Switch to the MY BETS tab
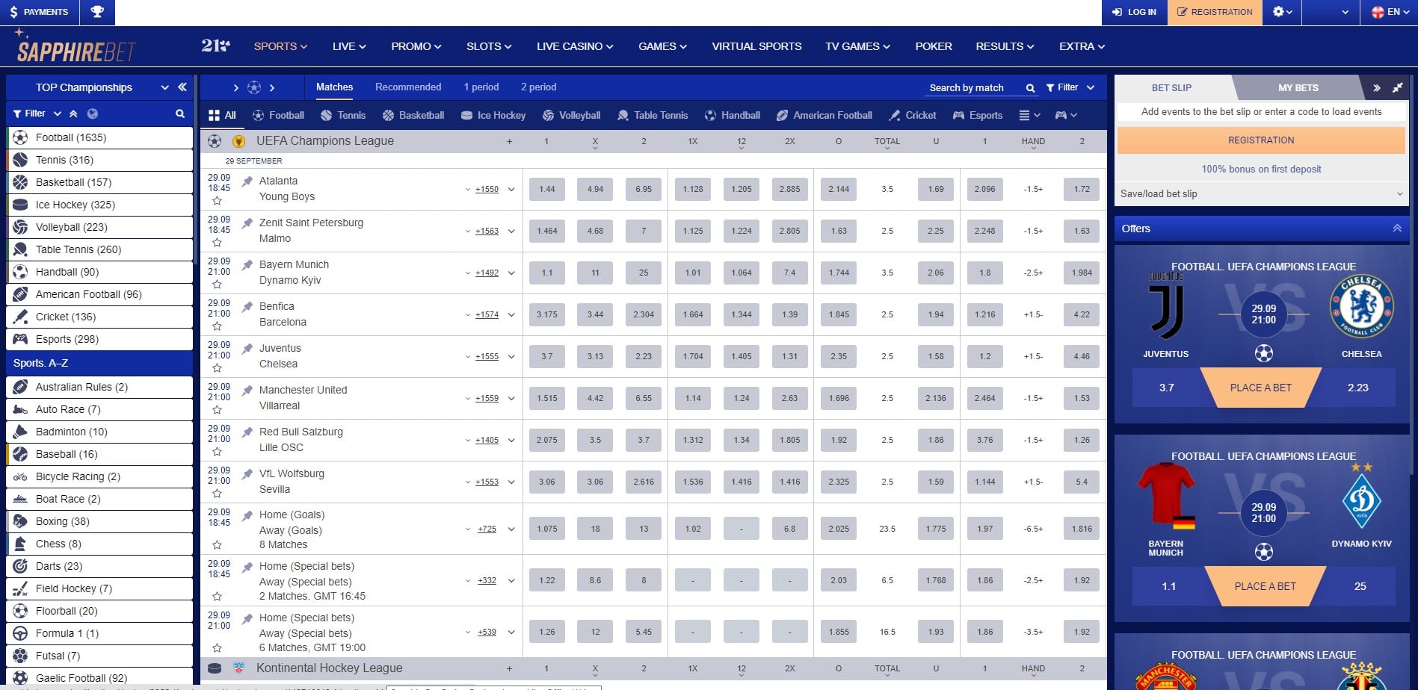 pos(1298,88)
